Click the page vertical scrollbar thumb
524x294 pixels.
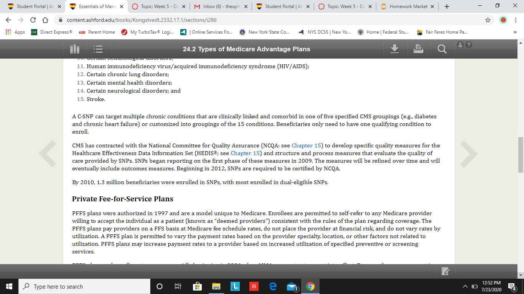click(521, 154)
